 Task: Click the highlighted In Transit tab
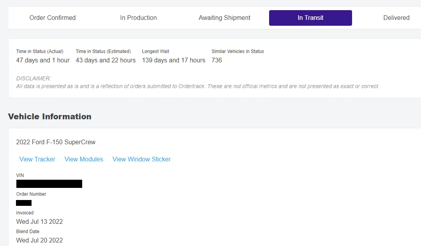click(x=310, y=18)
